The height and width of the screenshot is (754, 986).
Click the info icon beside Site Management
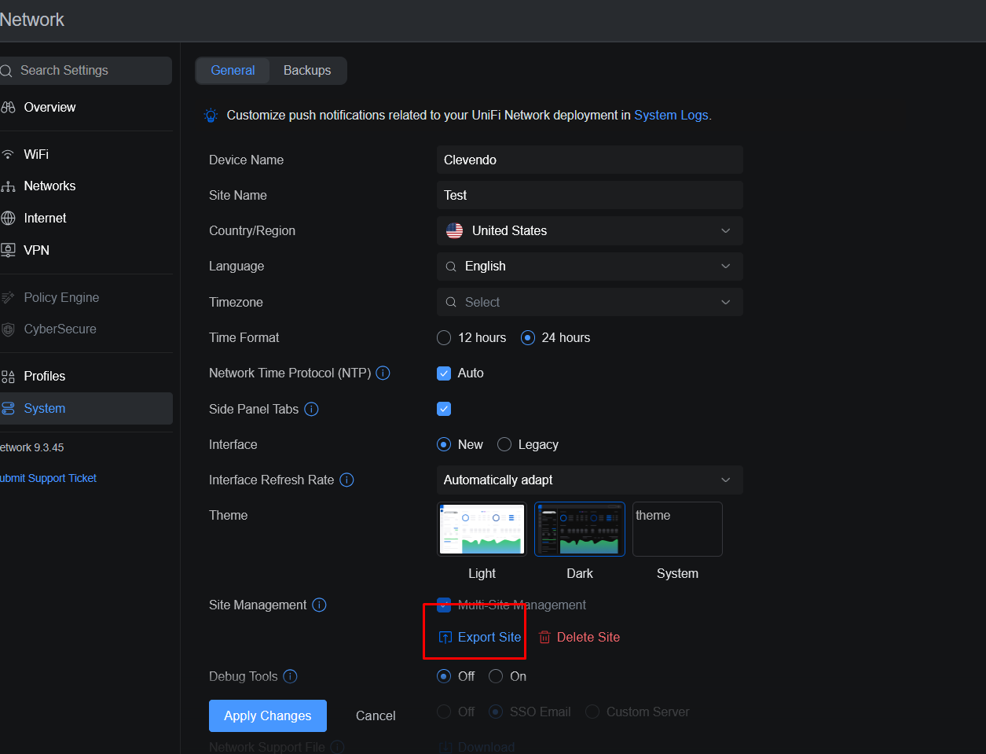(319, 605)
